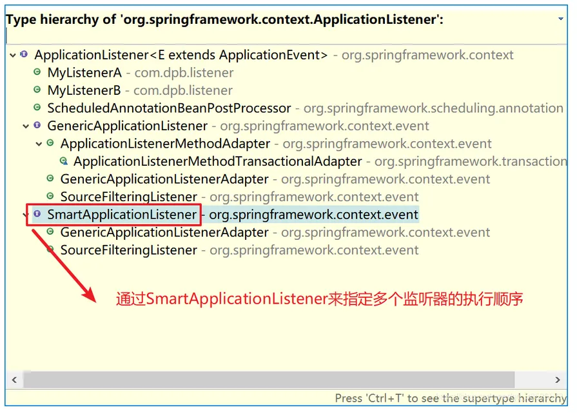The image size is (577, 414).
Task: Click the ApplicationListener interface icon
Action: pyautogui.click(x=24, y=55)
